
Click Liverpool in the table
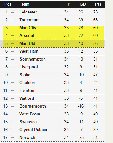tap(28, 67)
